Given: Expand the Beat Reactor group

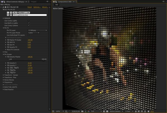Looking at the screenshot, I should point(3,89).
